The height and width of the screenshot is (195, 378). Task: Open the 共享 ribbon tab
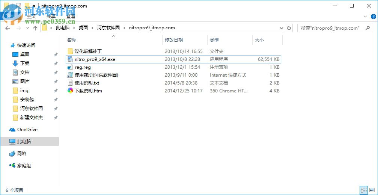coord(51,17)
